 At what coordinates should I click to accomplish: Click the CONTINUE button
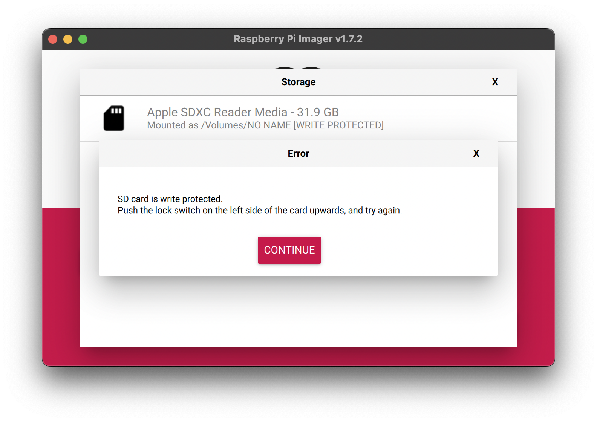(x=289, y=250)
